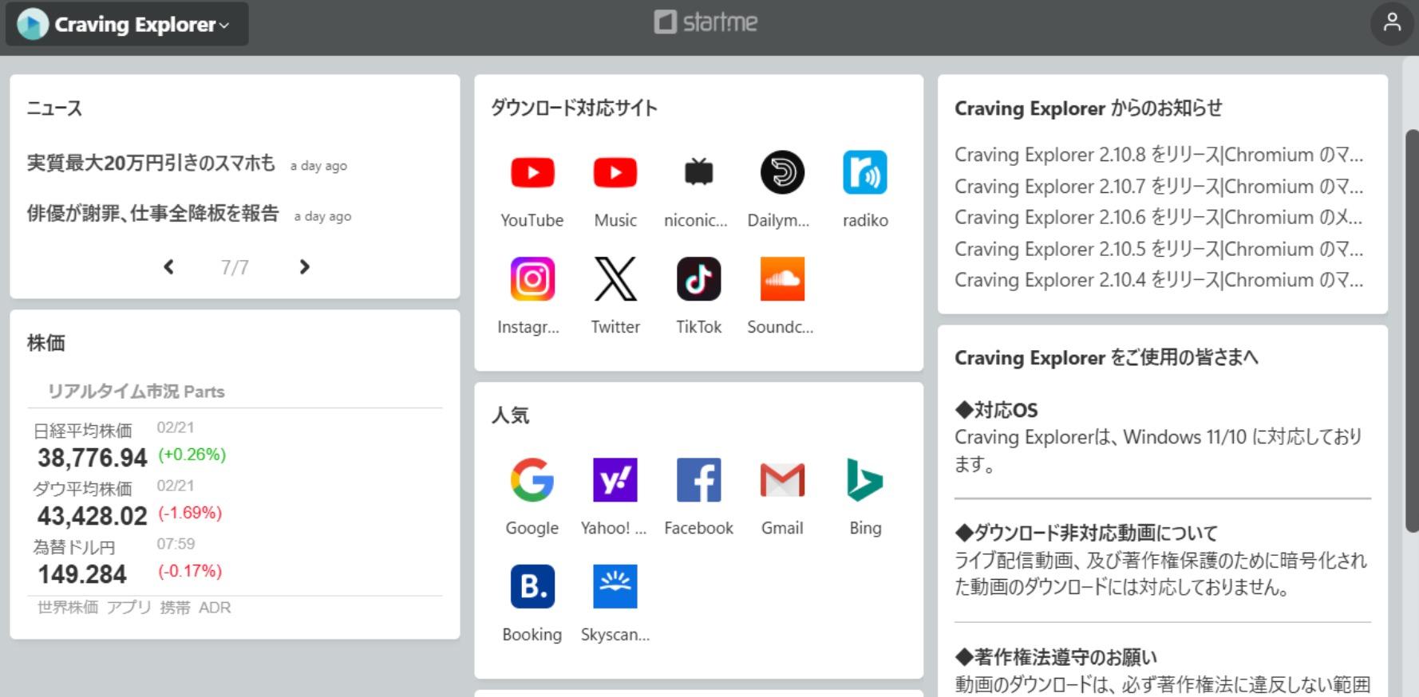The width and height of the screenshot is (1419, 697).
Task: Open Craving Explorer 2.10.7 release notice
Action: click(x=1159, y=187)
